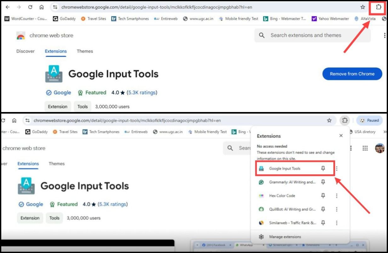Pin QuillBot to the toolbar
This screenshot has height=253, width=388.
coord(323,209)
